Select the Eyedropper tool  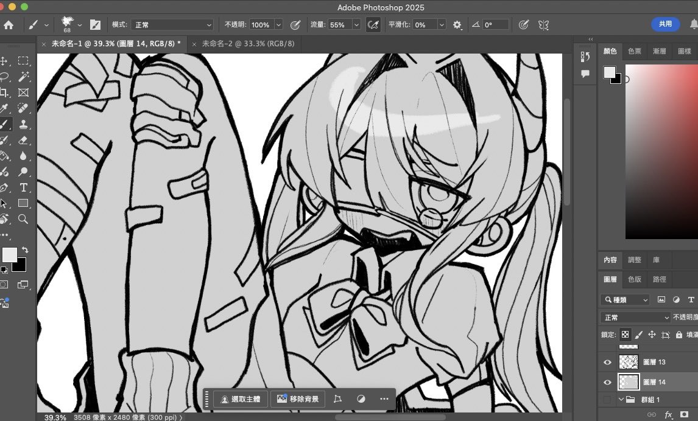tap(4, 108)
